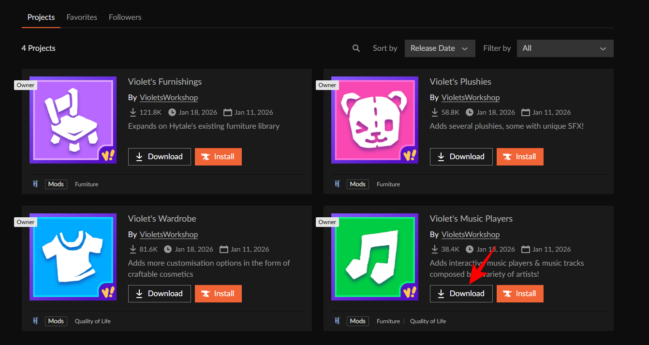The width and height of the screenshot is (649, 345).
Task: Click the Violet's Music Players note icon
Action: point(375,257)
